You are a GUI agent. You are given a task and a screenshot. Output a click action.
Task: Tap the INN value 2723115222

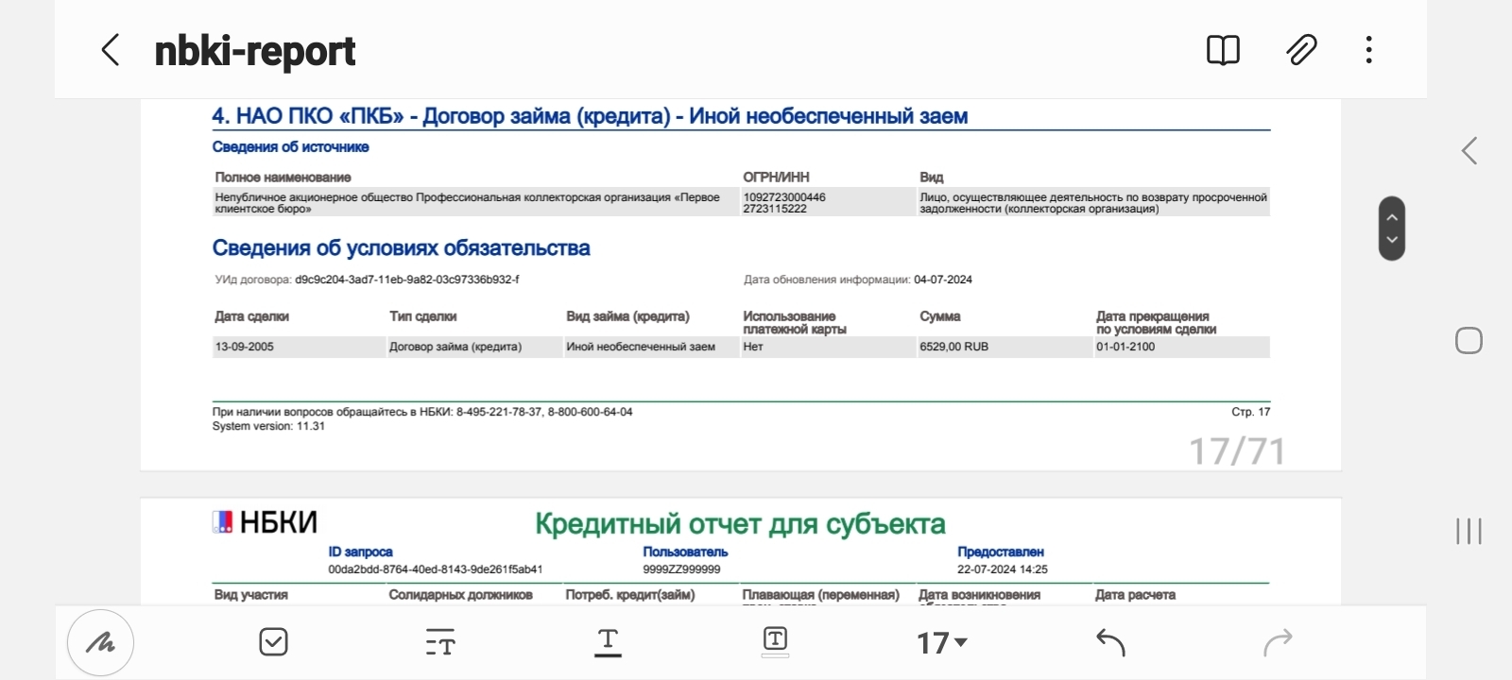(775, 209)
